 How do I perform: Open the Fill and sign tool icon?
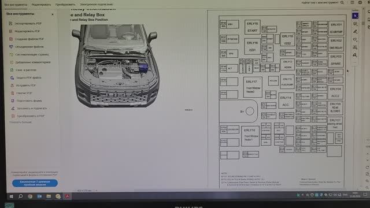pyautogui.click(x=13, y=109)
